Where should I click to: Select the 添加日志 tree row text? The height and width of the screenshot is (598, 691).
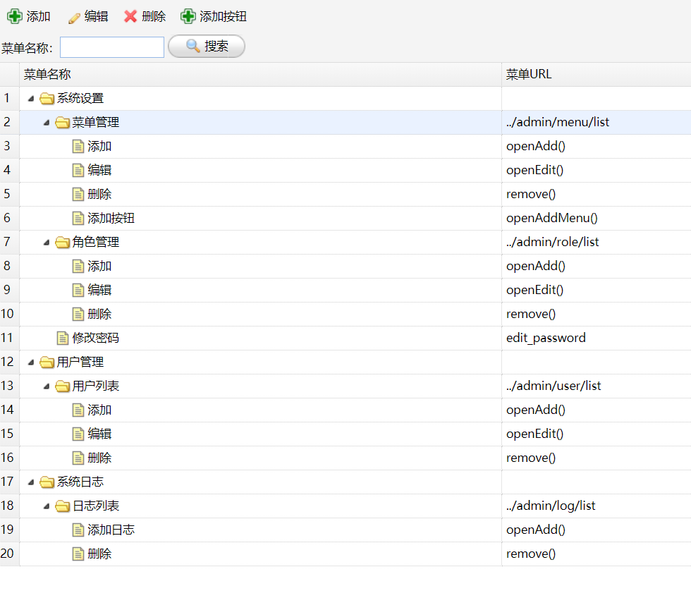click(111, 530)
